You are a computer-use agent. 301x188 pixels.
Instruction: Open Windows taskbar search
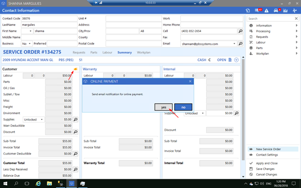tap(16, 184)
